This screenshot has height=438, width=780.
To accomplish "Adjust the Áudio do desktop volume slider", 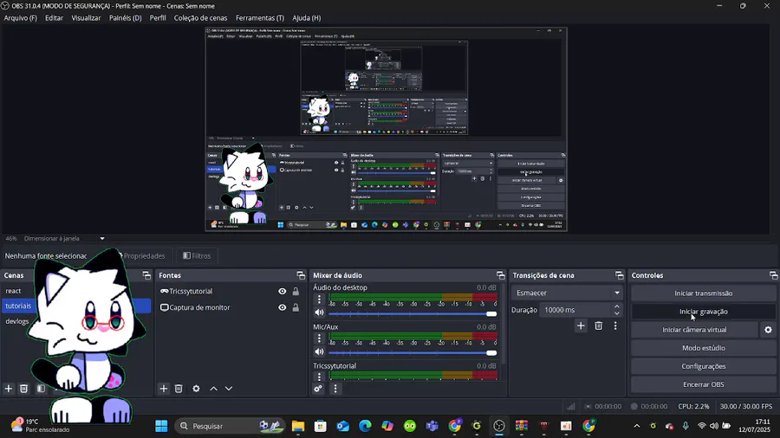I will click(413, 314).
